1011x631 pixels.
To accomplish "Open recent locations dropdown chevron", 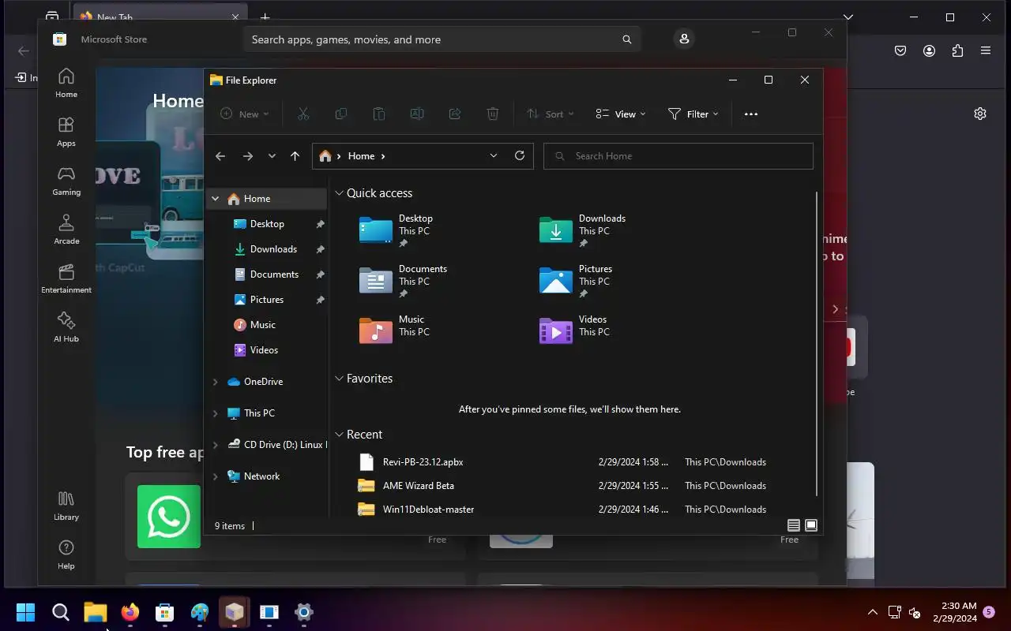I will 272,156.
